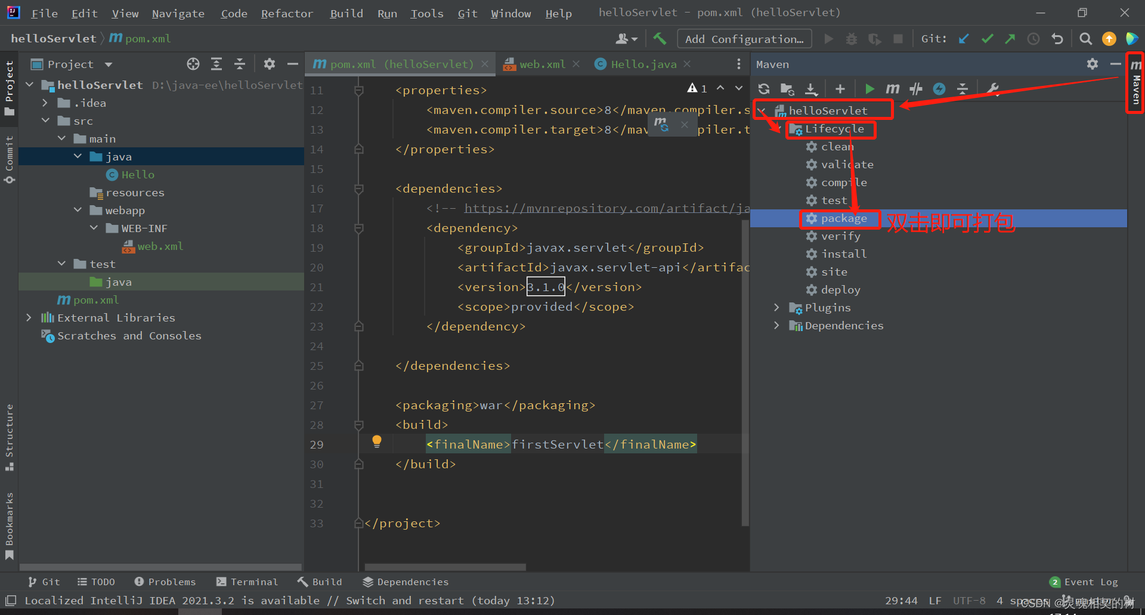Click the IDE update orange arrow icon

click(1109, 39)
